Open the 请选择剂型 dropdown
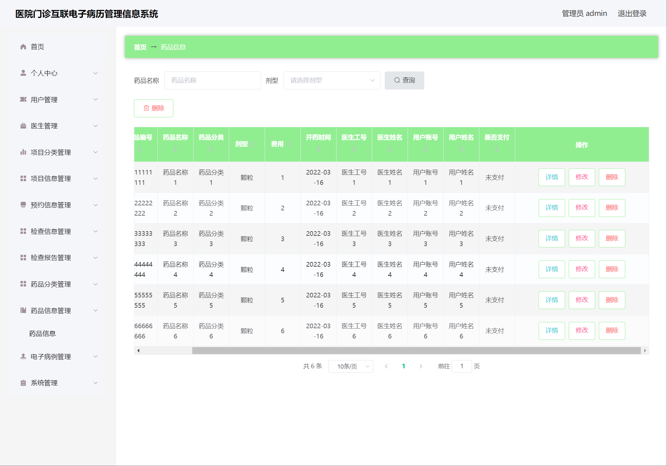This screenshot has height=466, width=667. click(x=332, y=80)
